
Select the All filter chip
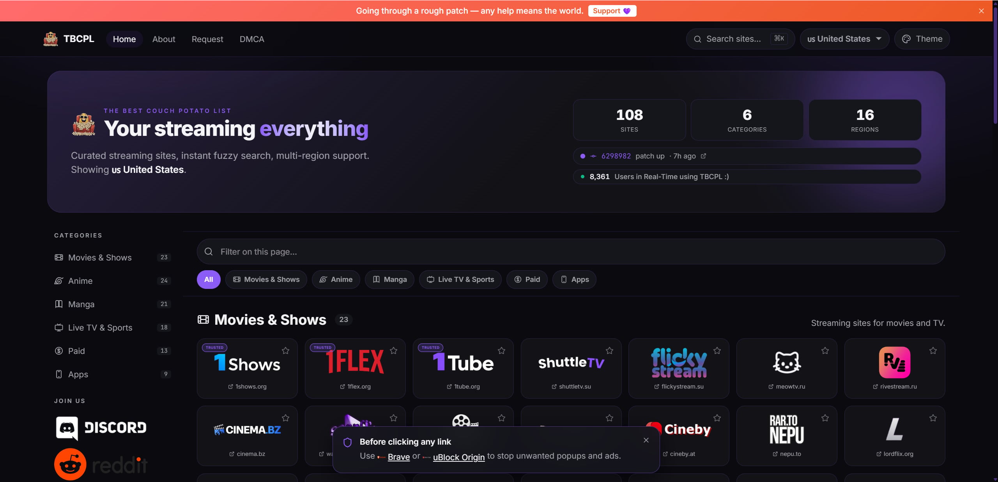tap(209, 280)
